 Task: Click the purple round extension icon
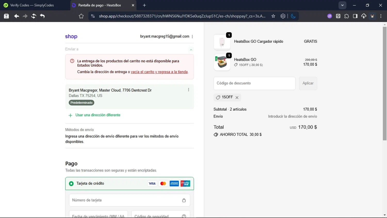pos(330,16)
